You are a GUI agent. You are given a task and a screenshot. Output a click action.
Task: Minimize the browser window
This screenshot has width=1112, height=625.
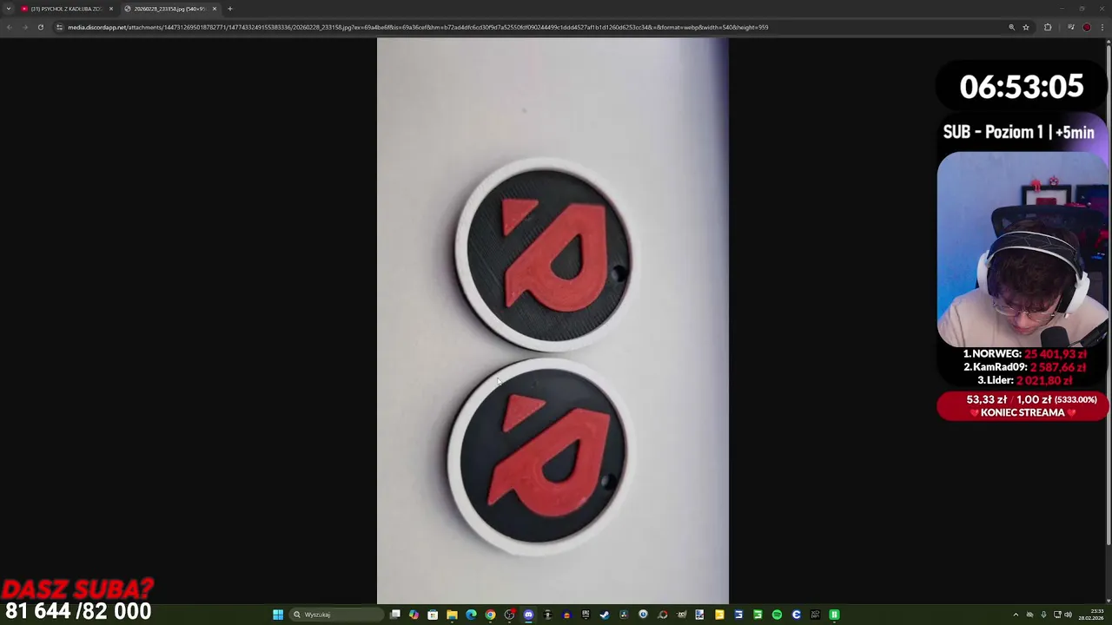click(1062, 9)
